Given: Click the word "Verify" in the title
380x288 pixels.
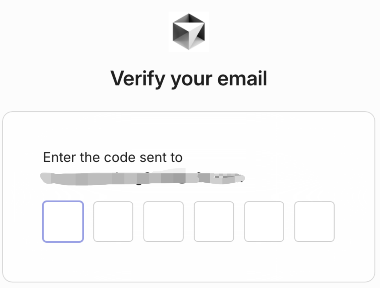Looking at the screenshot, I should point(138,79).
